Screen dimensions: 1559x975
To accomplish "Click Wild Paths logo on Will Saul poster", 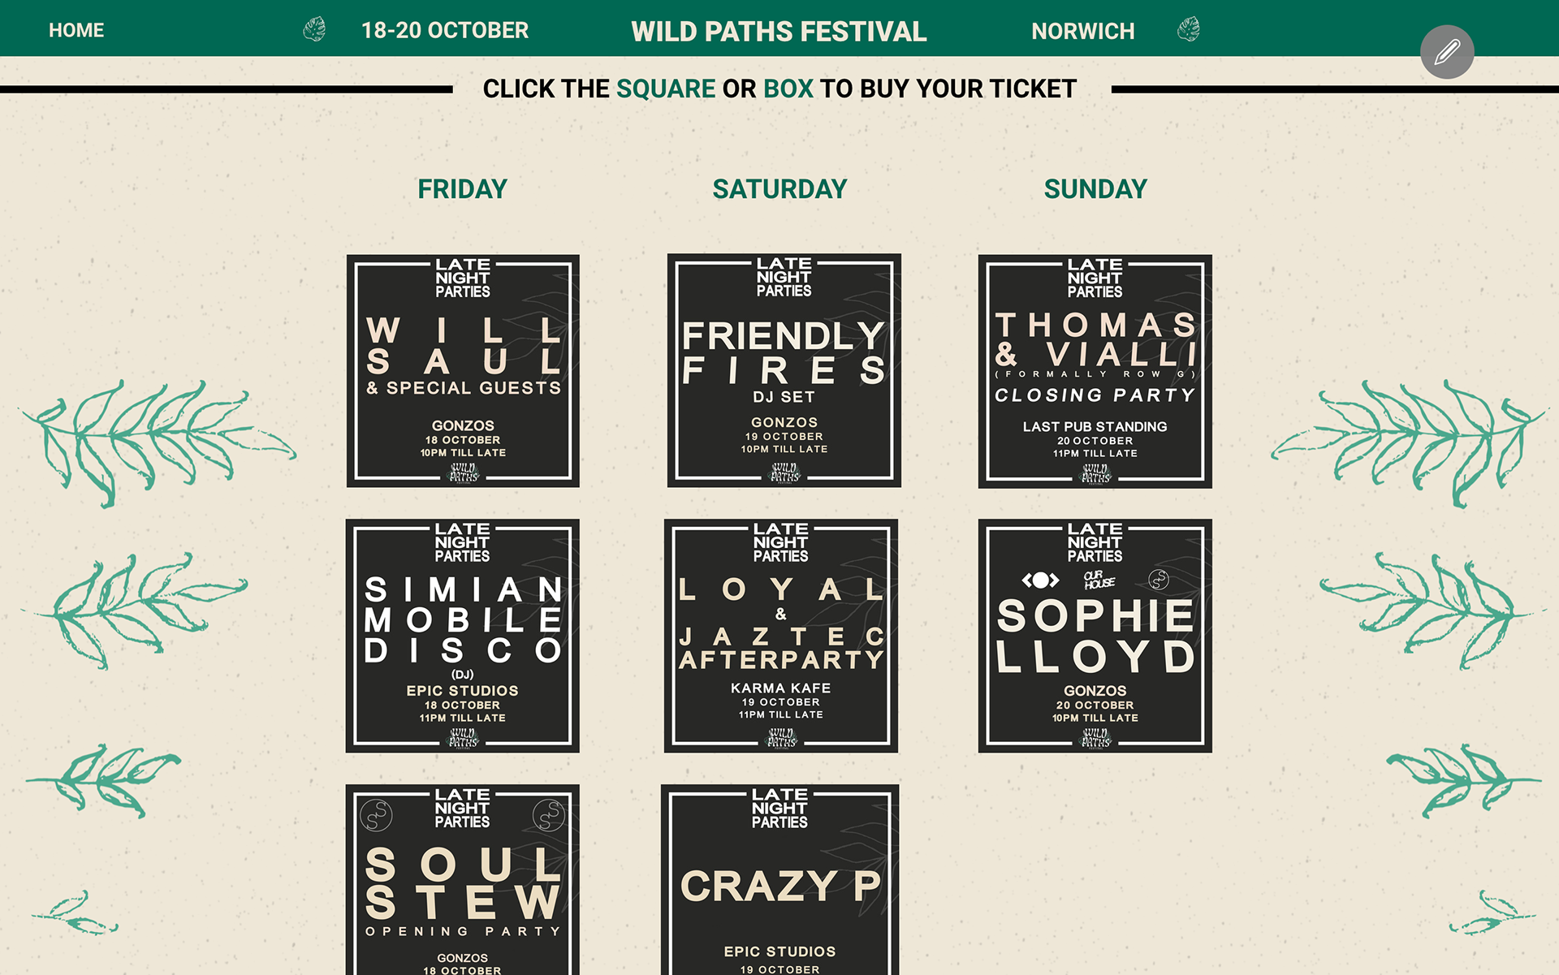I will 464,472.
